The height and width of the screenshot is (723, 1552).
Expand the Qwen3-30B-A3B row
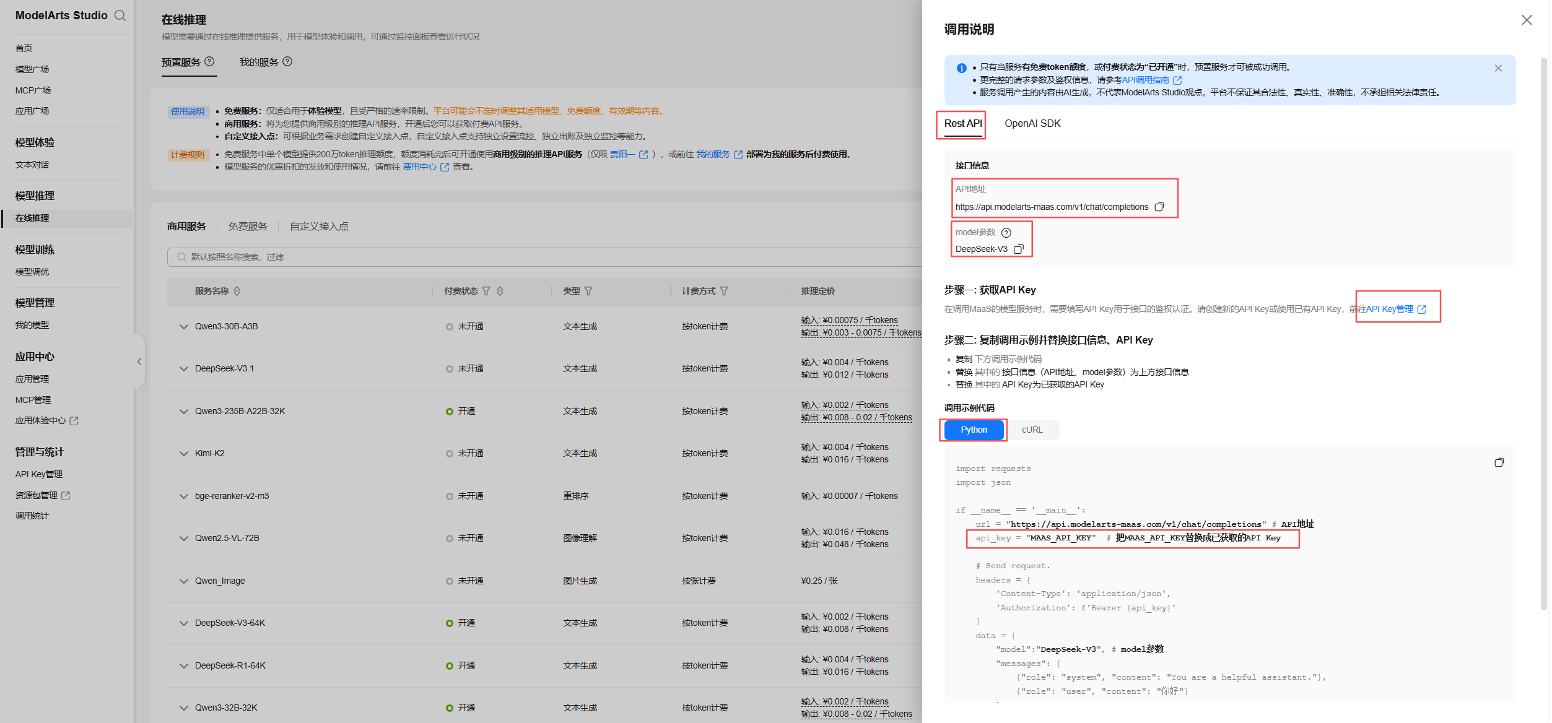click(183, 327)
